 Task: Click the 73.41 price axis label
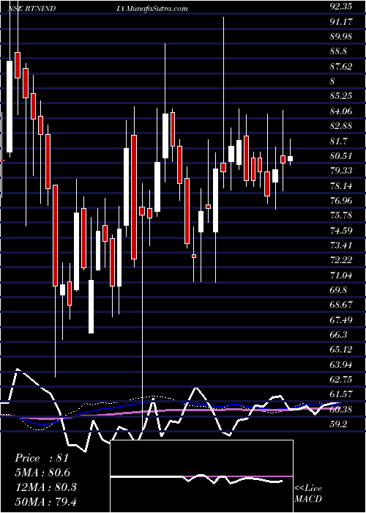[343, 246]
